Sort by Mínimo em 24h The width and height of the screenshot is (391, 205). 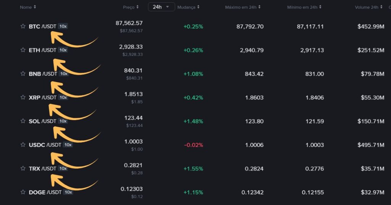304,7
